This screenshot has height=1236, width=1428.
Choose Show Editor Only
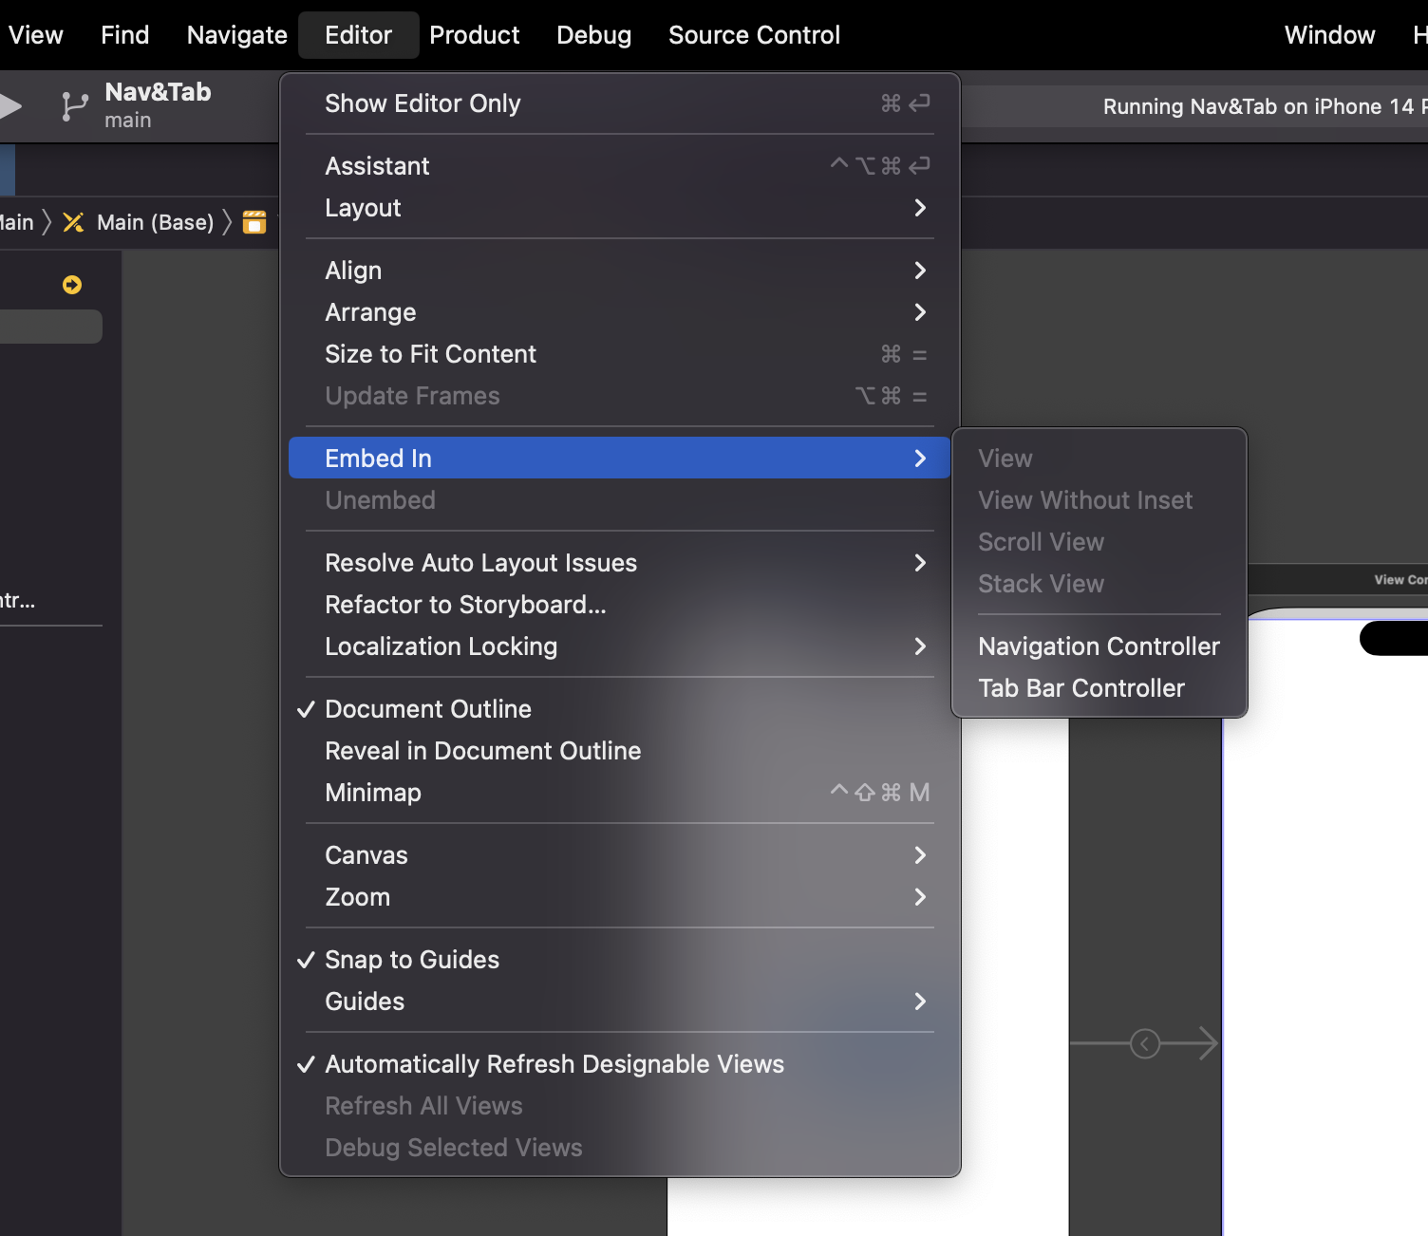click(x=620, y=103)
